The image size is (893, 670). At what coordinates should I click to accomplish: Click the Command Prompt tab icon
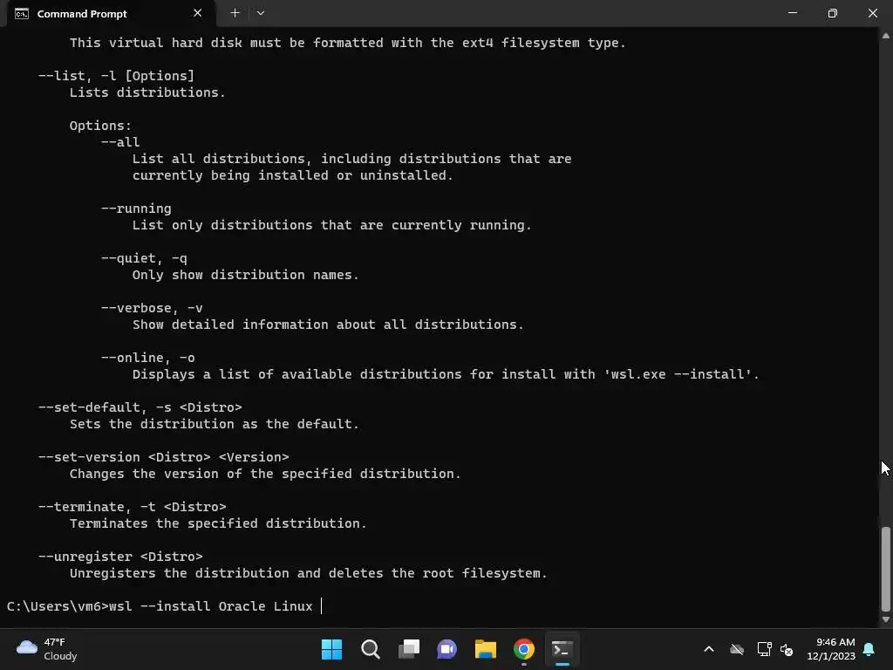tap(22, 14)
